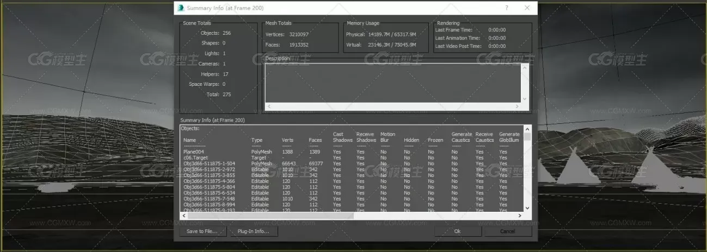This screenshot has width=707, height=252.
Task: Select the Obj3d66-511875-1-504 entry
Action: [209, 163]
